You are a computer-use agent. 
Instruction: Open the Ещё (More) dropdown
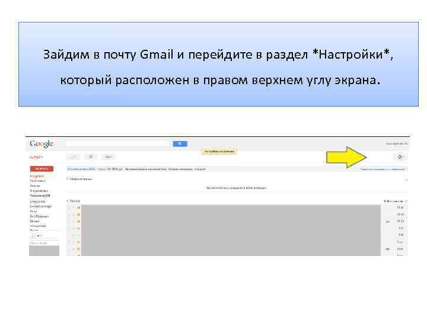click(x=109, y=157)
